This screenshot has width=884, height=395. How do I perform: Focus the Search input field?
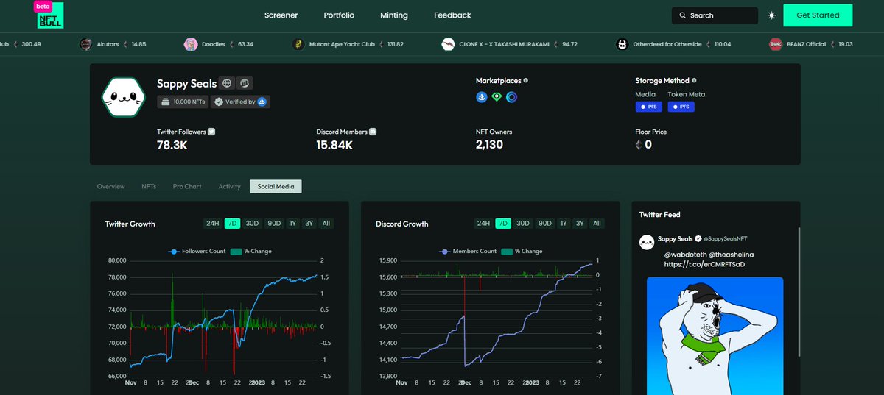tap(715, 15)
